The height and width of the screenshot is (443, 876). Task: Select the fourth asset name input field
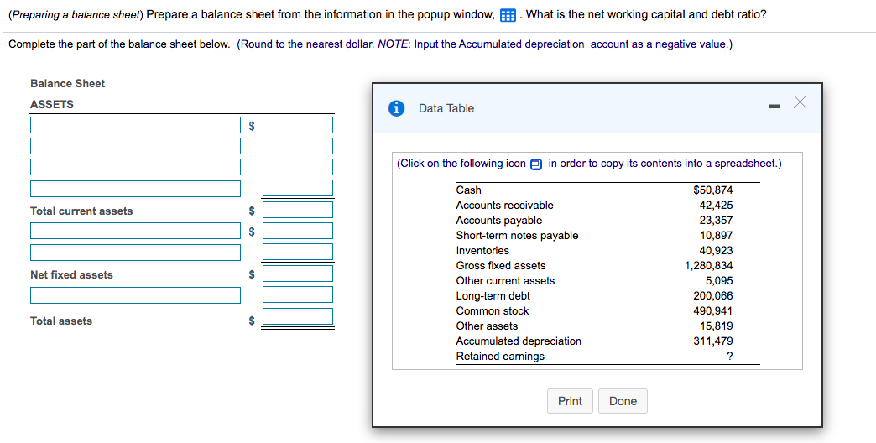135,188
